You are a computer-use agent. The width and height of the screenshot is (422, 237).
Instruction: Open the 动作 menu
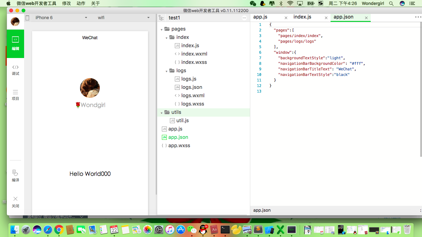[x=81, y=3]
